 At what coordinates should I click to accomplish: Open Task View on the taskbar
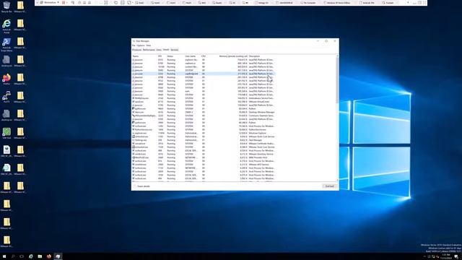22,256
